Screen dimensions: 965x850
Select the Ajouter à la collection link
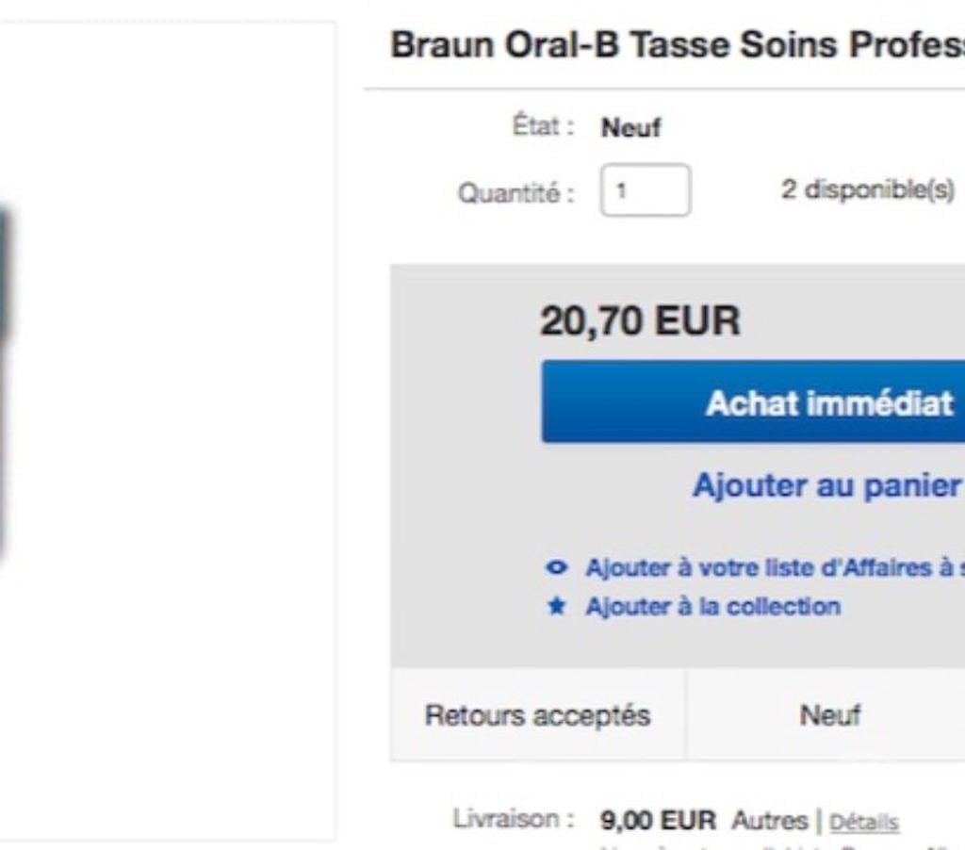click(x=712, y=606)
